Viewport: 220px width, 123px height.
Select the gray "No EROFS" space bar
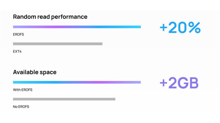(64, 99)
